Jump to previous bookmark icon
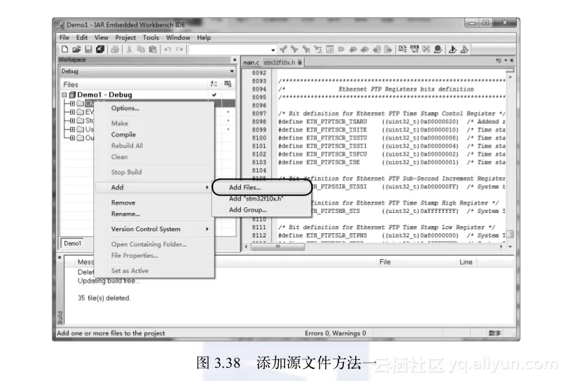The height and width of the screenshot is (381, 566). coord(353,50)
